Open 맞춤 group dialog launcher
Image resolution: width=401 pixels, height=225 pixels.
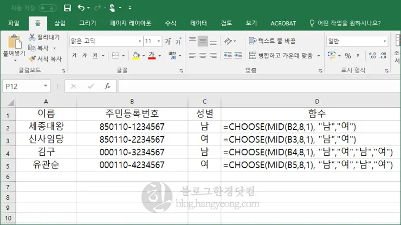tap(320, 71)
